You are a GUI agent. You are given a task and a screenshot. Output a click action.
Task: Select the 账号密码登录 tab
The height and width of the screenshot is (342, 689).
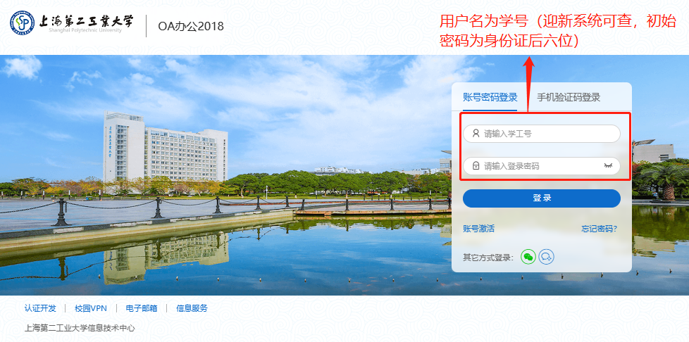coord(490,97)
